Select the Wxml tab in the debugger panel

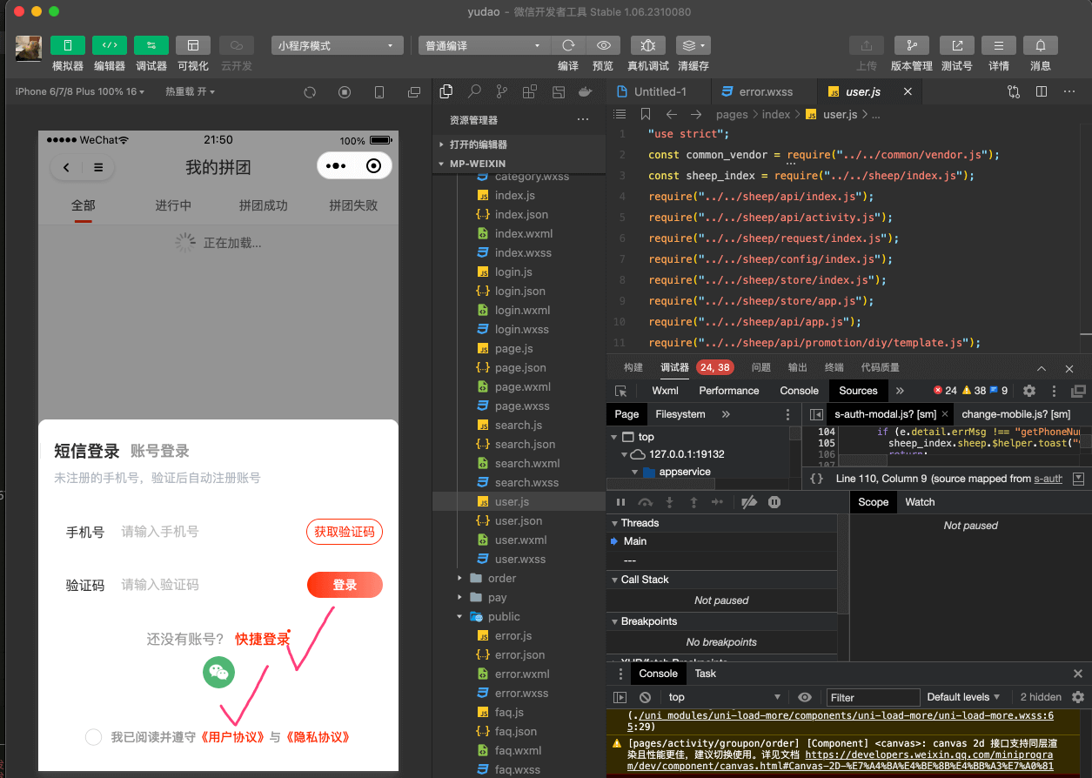point(665,390)
